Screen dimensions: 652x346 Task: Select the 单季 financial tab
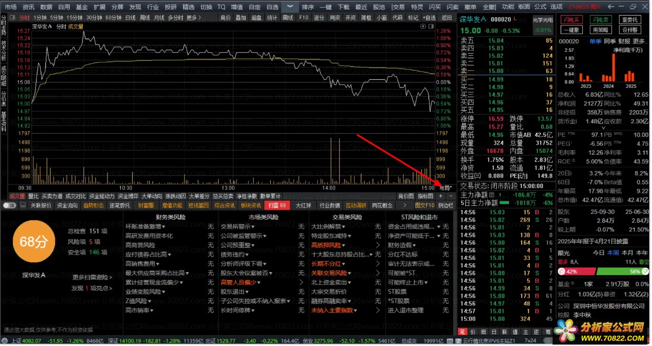pyautogui.click(x=595, y=41)
